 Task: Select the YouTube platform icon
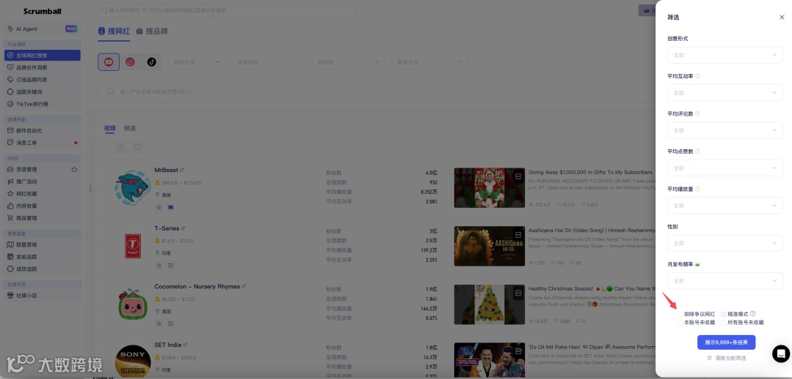click(109, 62)
